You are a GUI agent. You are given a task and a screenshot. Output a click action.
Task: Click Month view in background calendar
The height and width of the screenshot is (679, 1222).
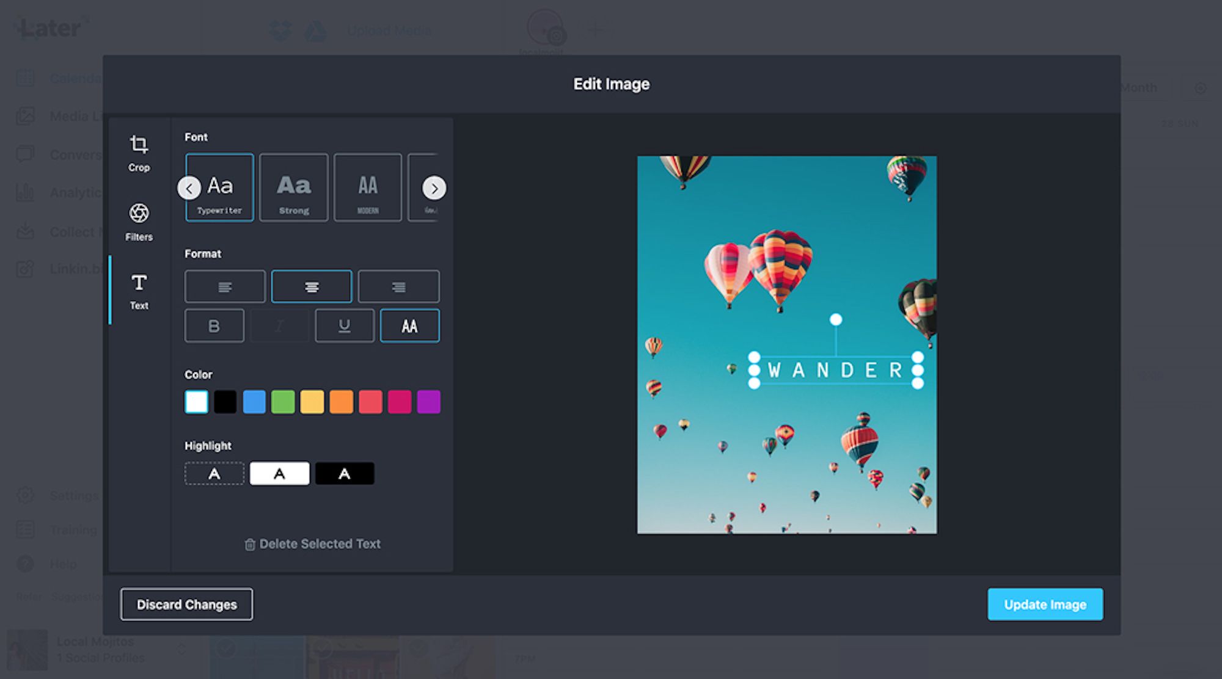click(1139, 88)
